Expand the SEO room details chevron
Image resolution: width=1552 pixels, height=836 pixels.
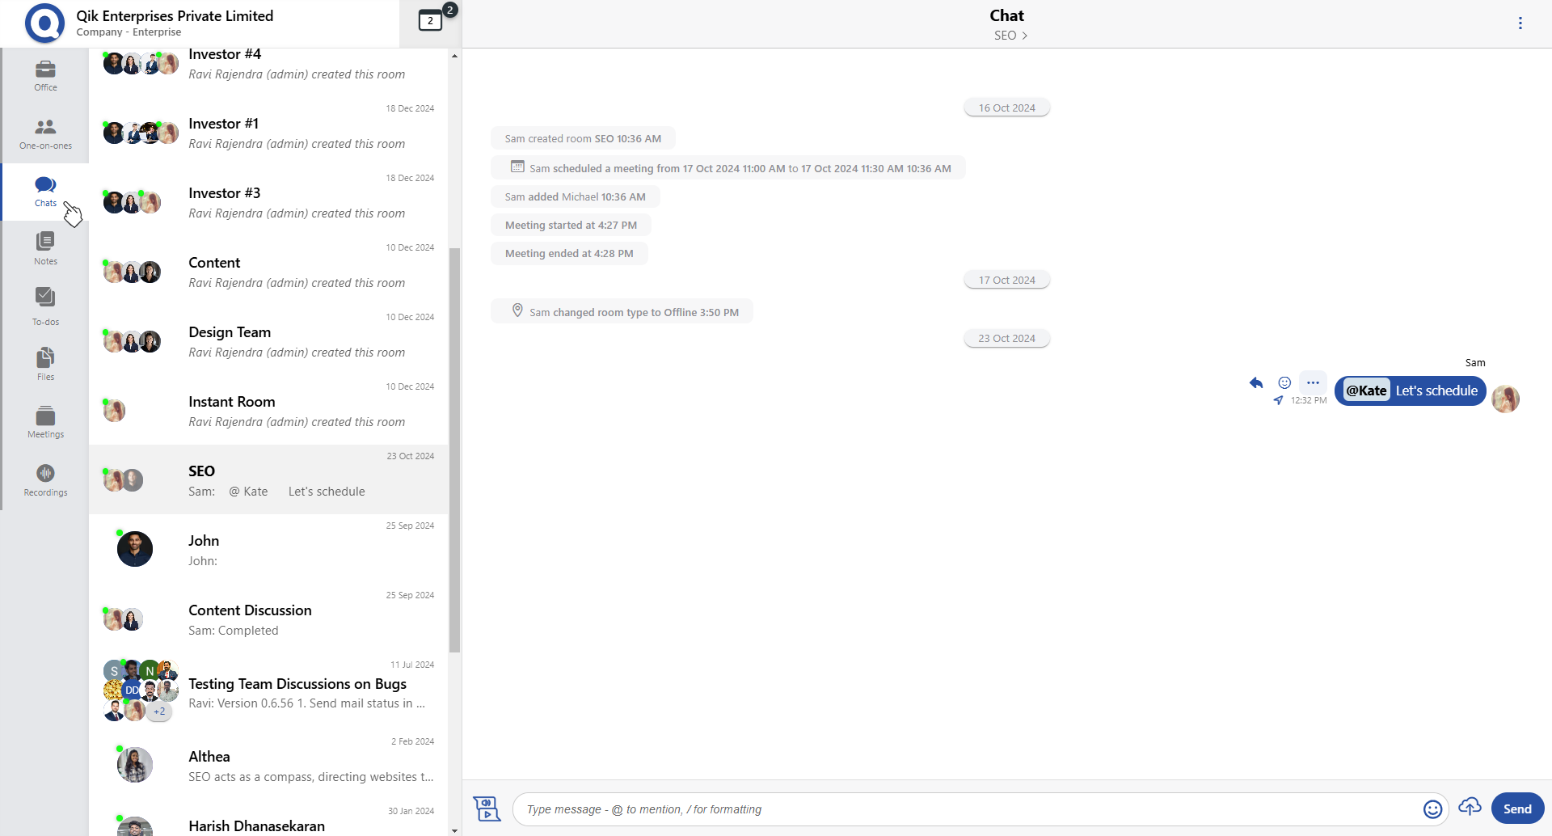coord(1025,36)
